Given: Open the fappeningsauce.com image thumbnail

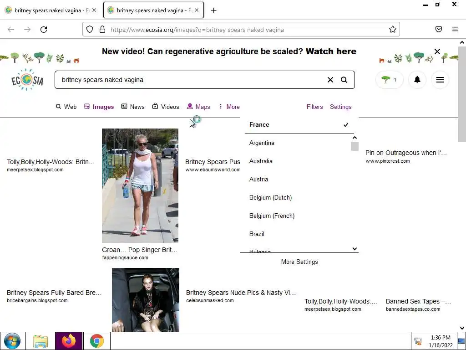Looking at the screenshot, I should [140, 185].
